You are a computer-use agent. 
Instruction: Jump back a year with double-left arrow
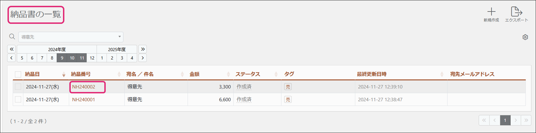[x=11, y=49]
